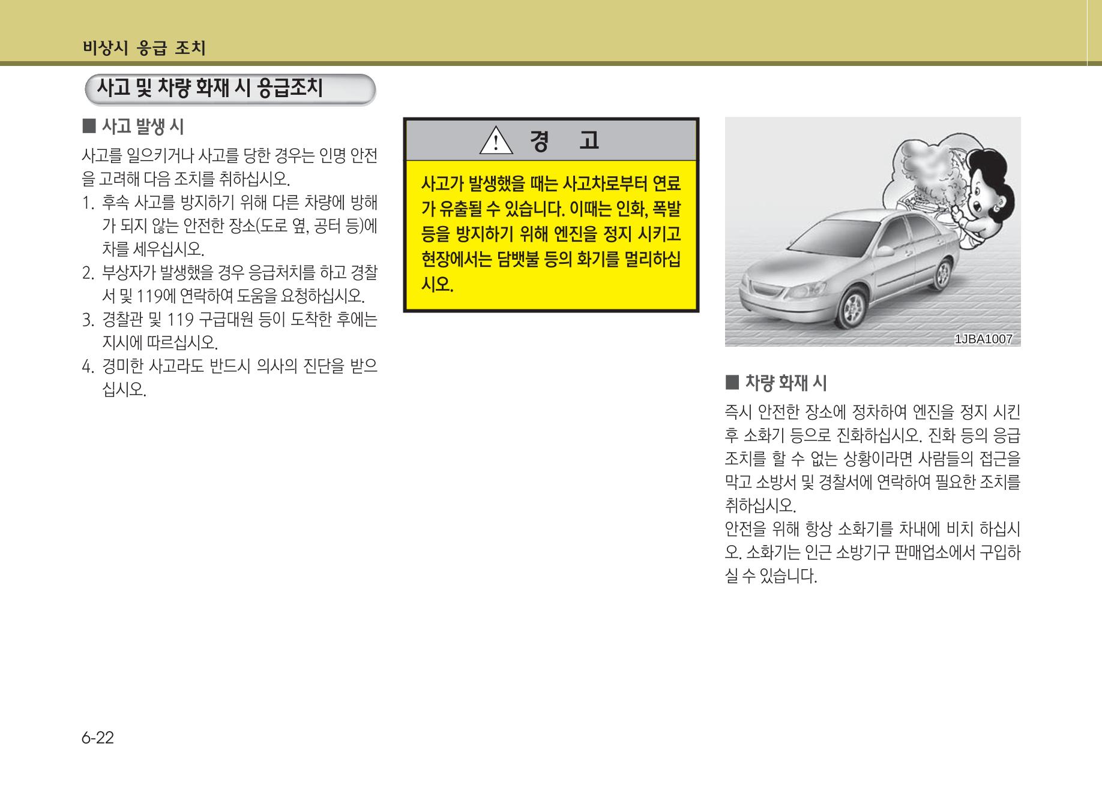Click list item 1 starting with '후속 사고를 방지하기'
Viewport: 1102px width, 785px height.
[x=230, y=225]
